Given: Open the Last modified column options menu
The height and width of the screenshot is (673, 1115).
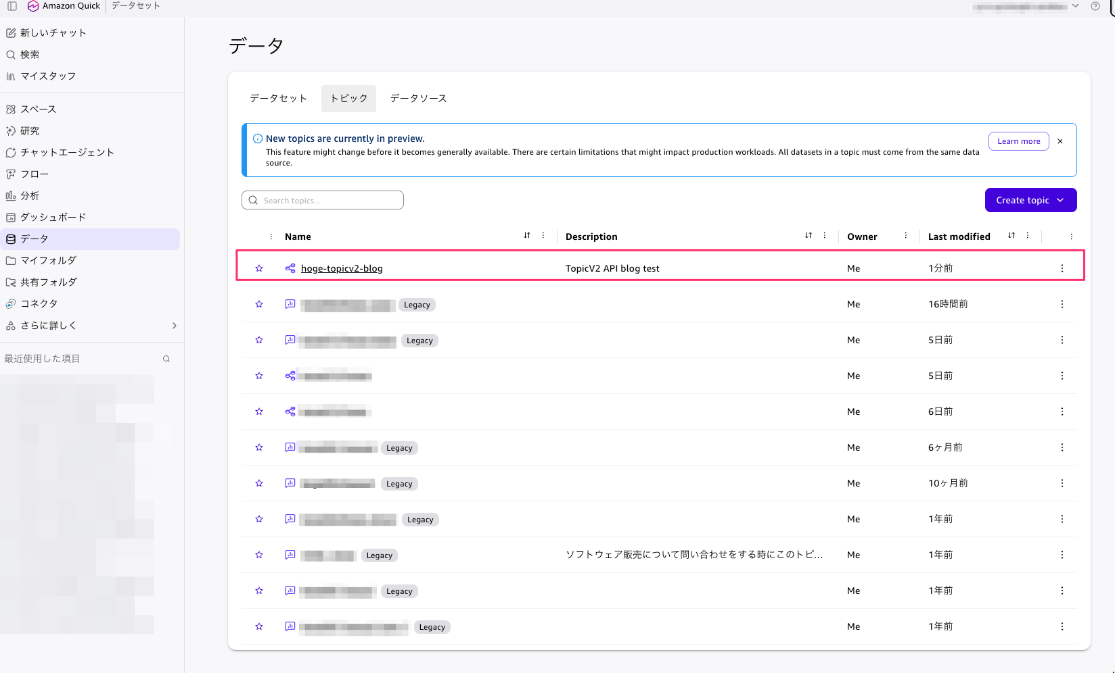Looking at the screenshot, I should click(x=1028, y=235).
